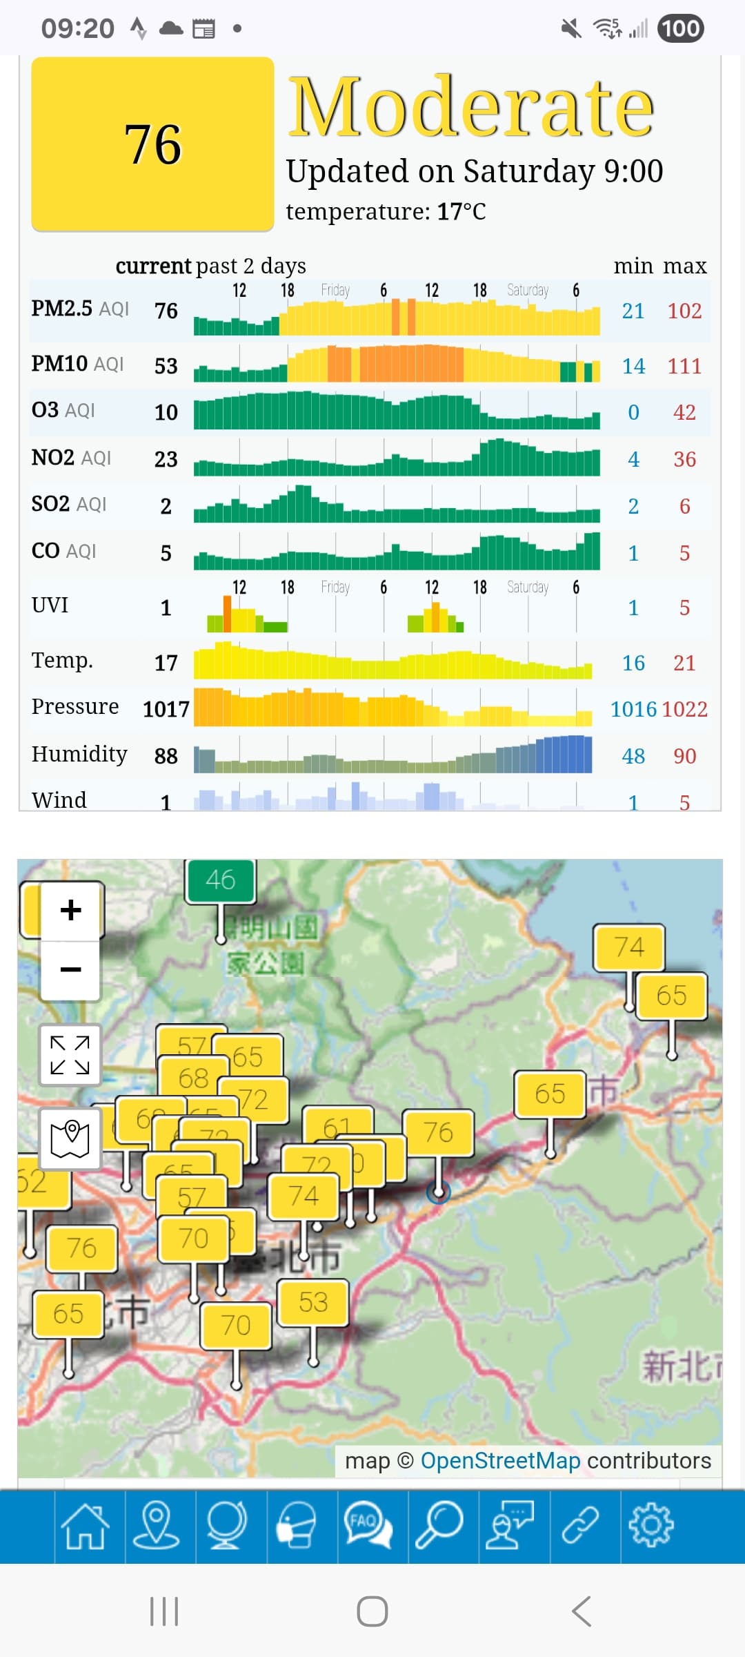The image size is (745, 1657).
Task: Toggle the map fullscreen expand arrows
Action: pyautogui.click(x=70, y=1055)
